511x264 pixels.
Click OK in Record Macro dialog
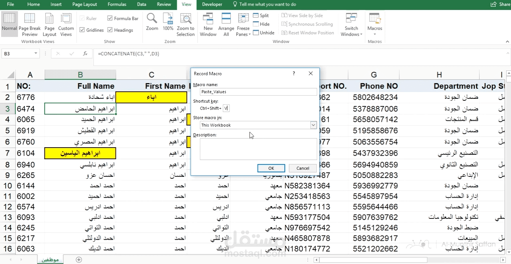pos(271,168)
